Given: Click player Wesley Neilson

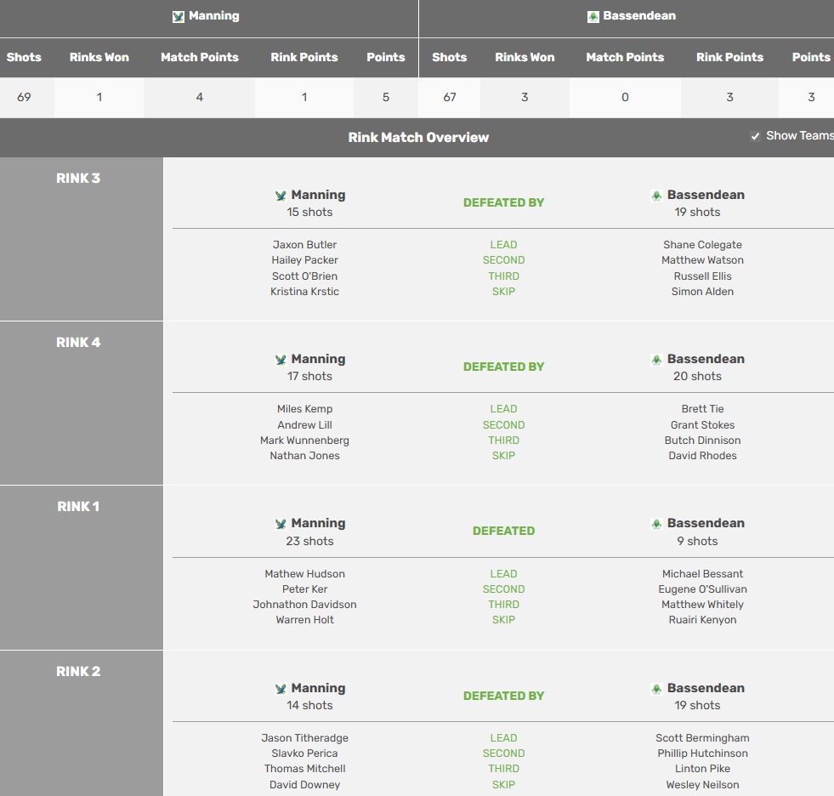Looking at the screenshot, I should coord(702,785).
